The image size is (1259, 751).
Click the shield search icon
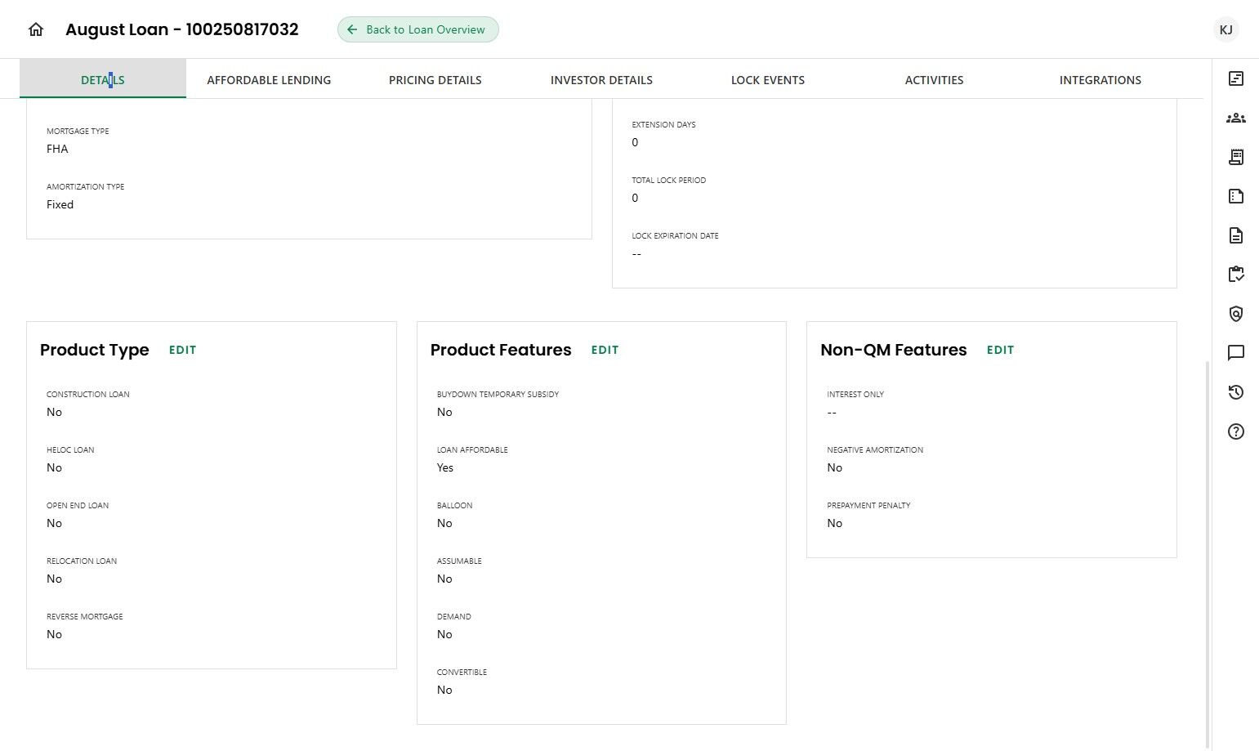1235,314
